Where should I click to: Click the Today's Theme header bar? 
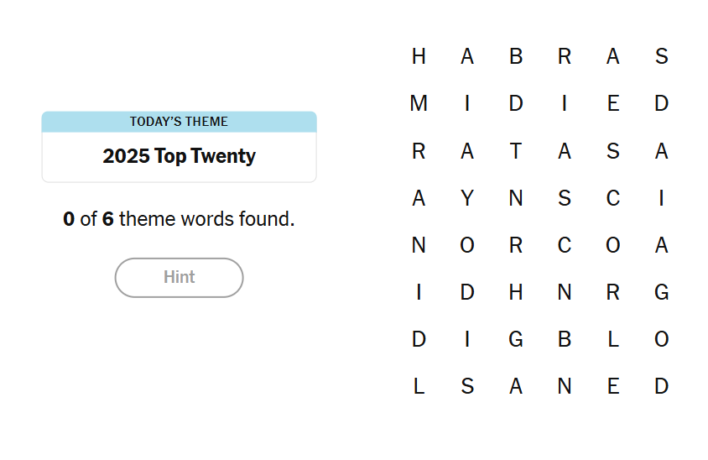tap(179, 122)
